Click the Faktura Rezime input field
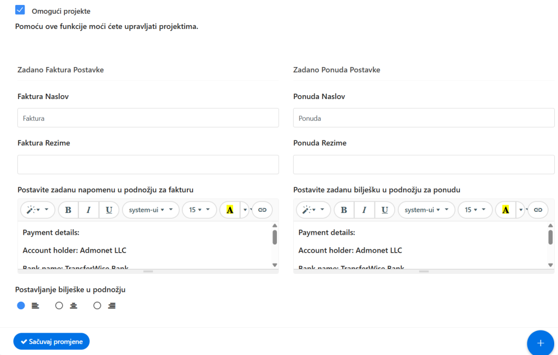 pos(148,164)
